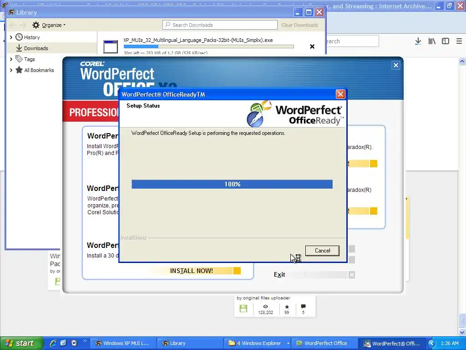Screen dimensions: 466x350
Task: Click Exit in the WordPerfect launcher
Action: click(x=279, y=274)
